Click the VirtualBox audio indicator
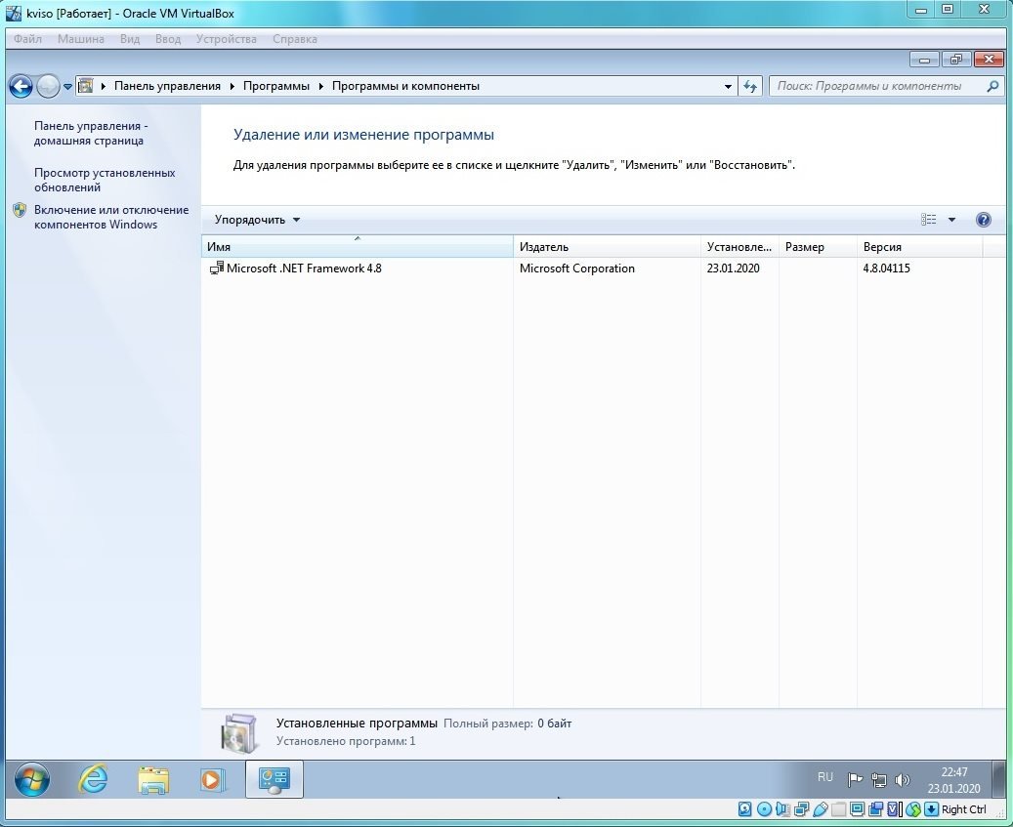The width and height of the screenshot is (1013, 827). pyautogui.click(x=782, y=809)
